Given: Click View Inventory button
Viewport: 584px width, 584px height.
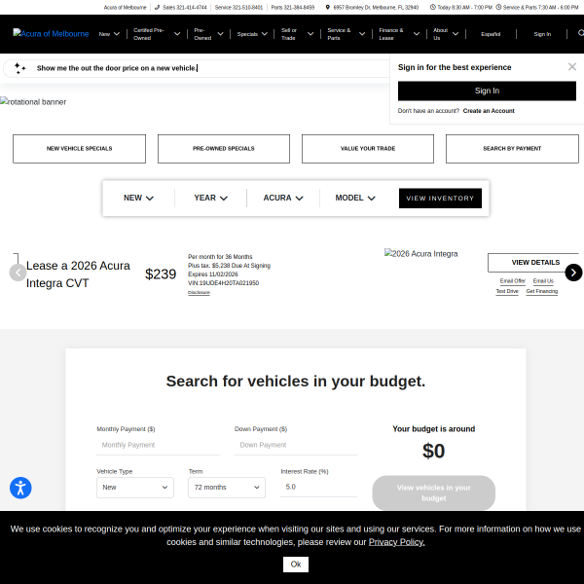Looking at the screenshot, I should click(x=440, y=199).
